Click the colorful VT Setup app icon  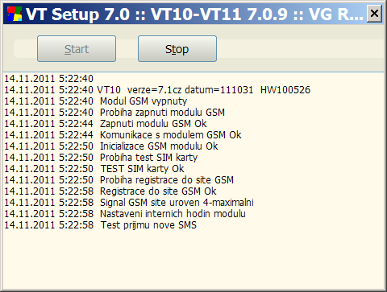15,14
